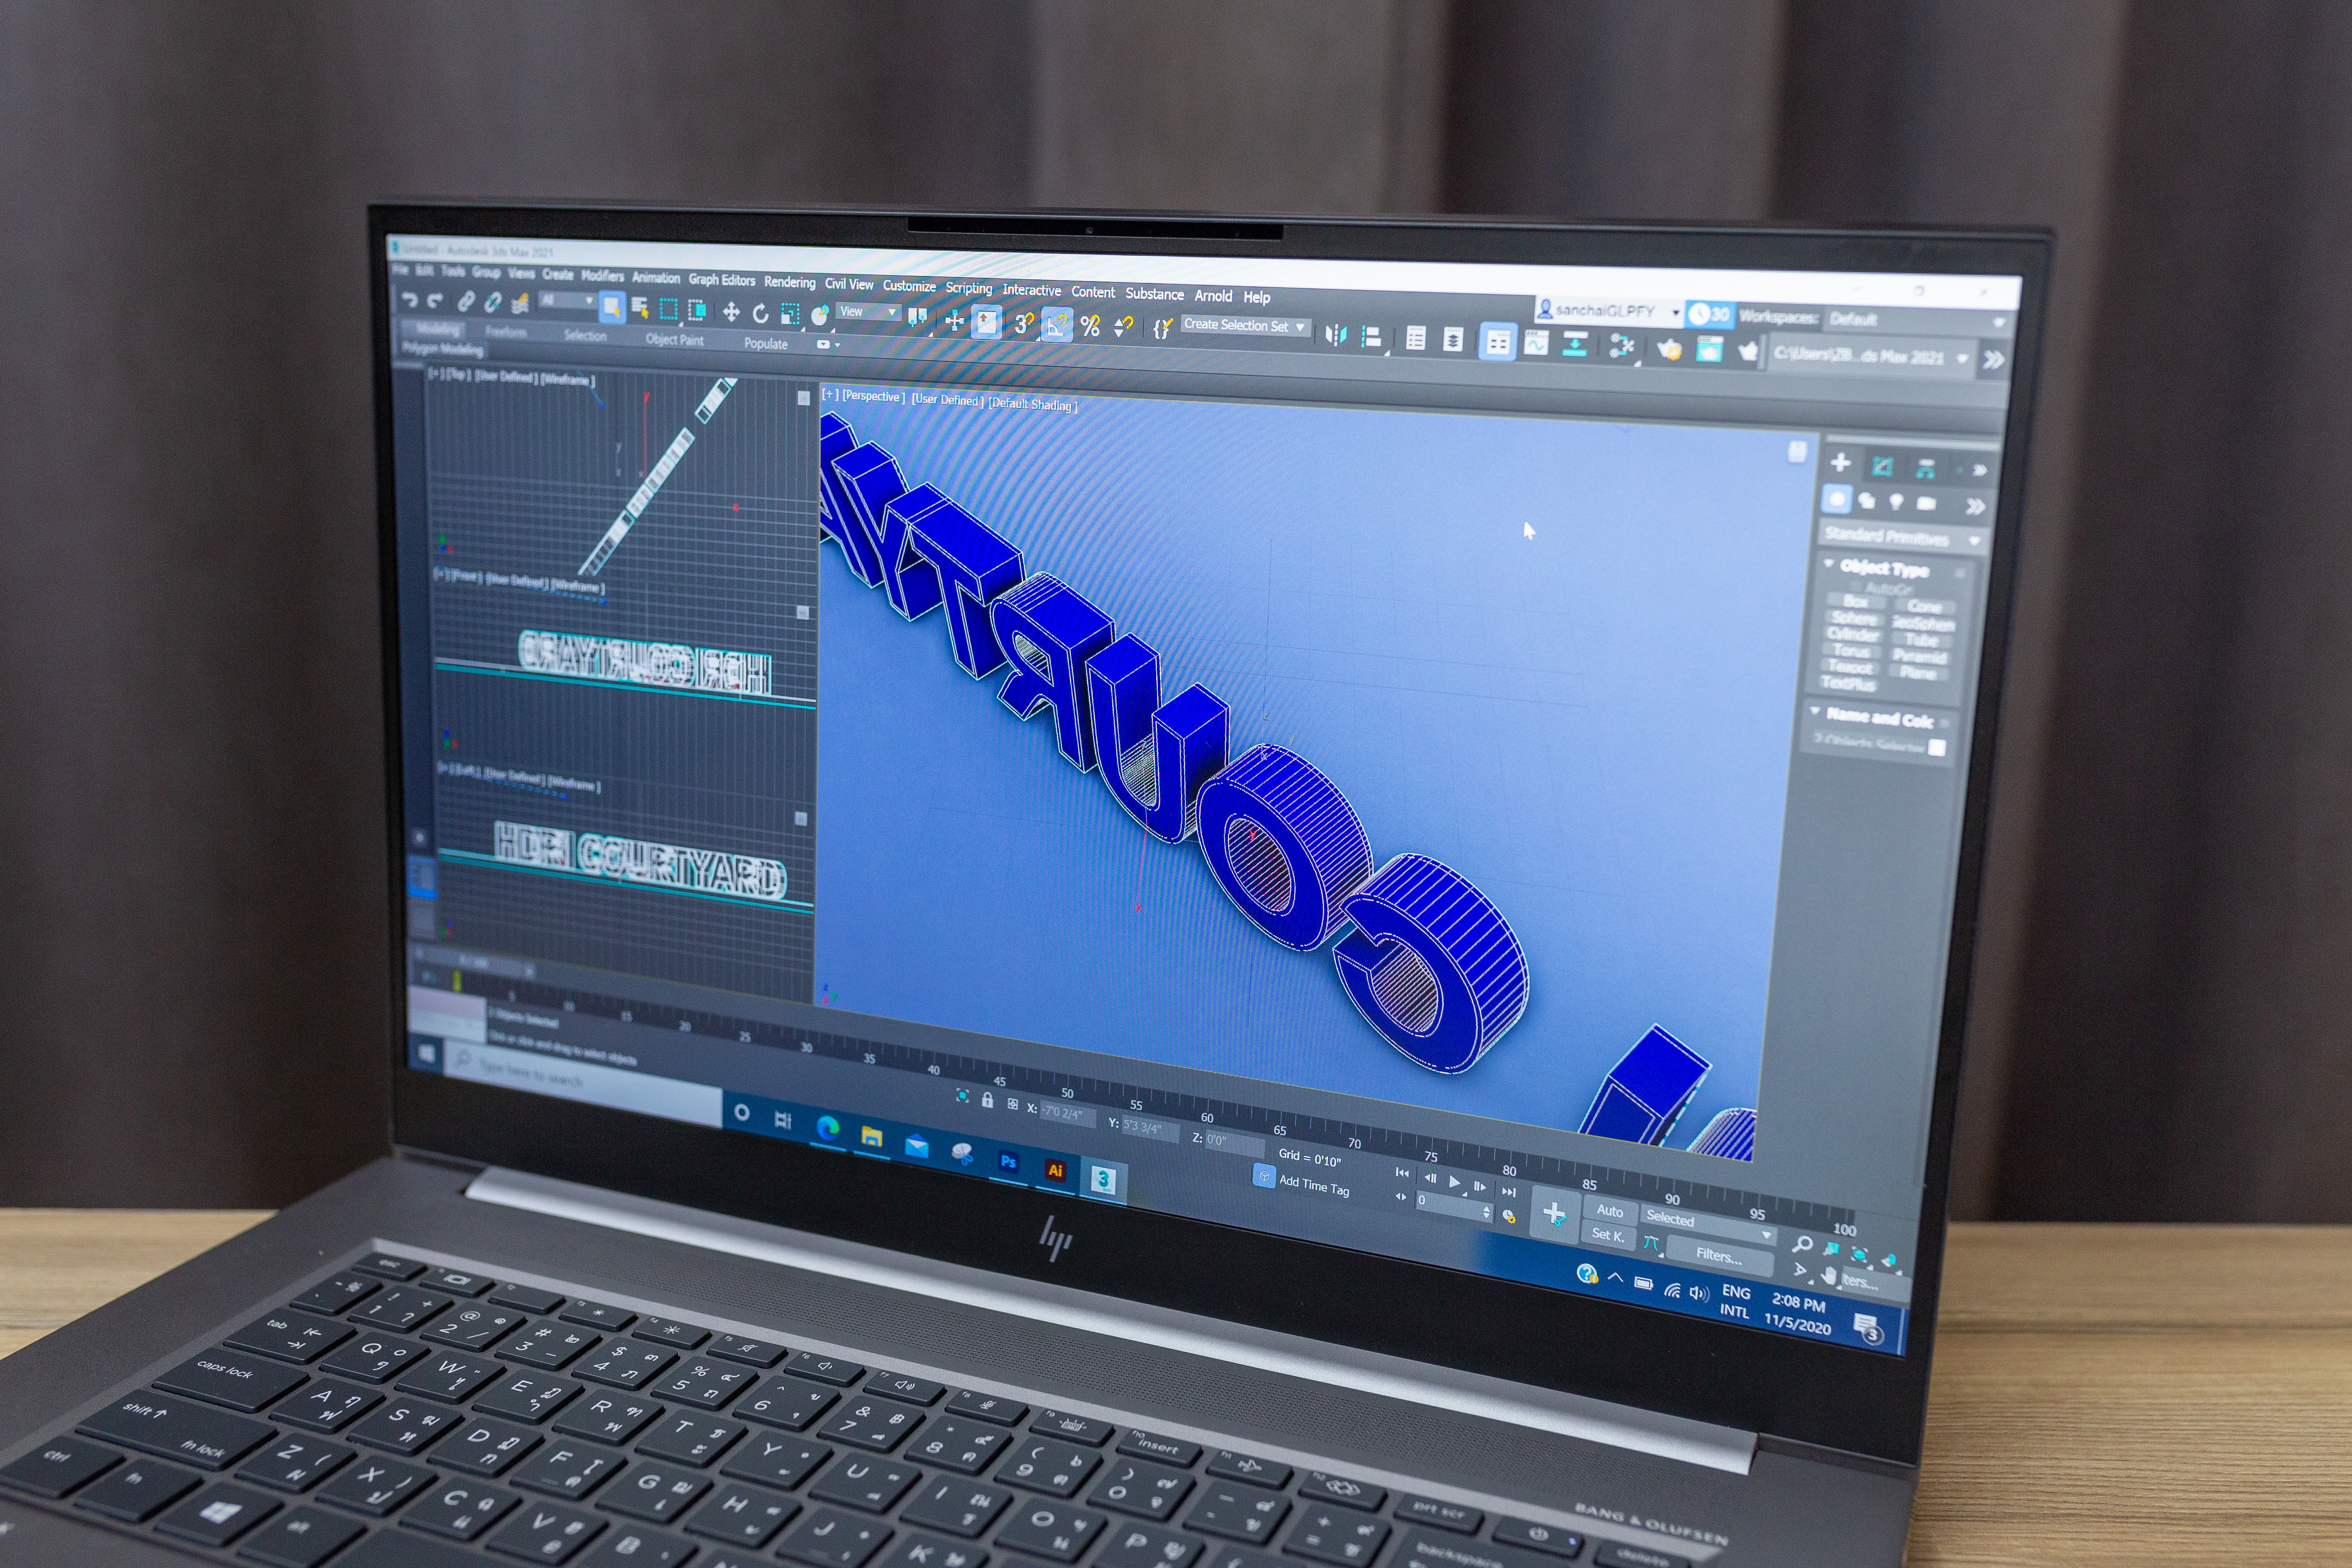Mirror the selected objects
The width and height of the screenshot is (2352, 1568).
click(x=1336, y=335)
